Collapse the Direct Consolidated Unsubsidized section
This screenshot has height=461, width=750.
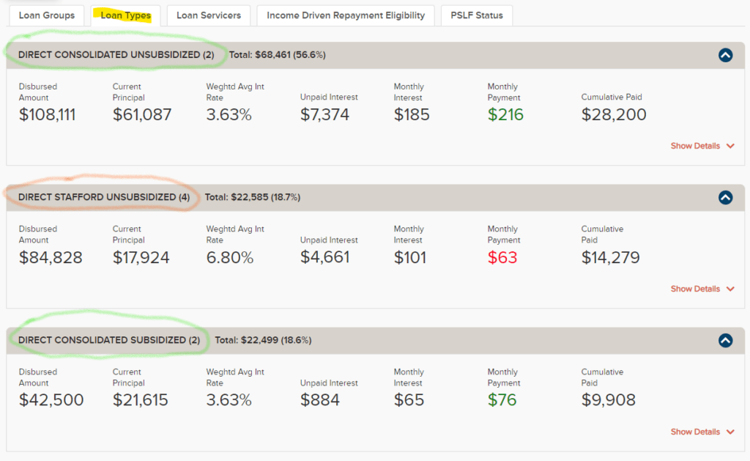pos(725,55)
